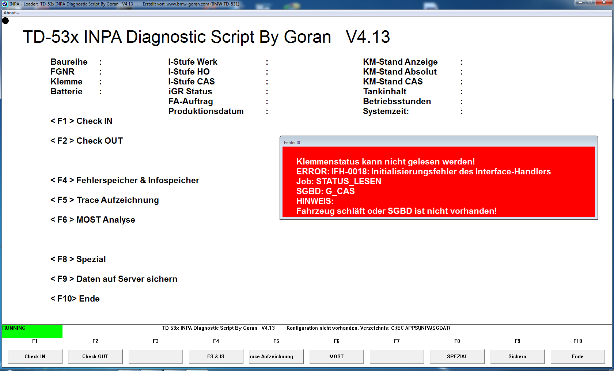Viewport: 614px width, 371px height.
Task: Click the 'Tankinhalt' label
Action: 385,91
